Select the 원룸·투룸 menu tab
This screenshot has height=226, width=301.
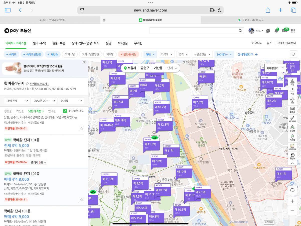click(59, 43)
